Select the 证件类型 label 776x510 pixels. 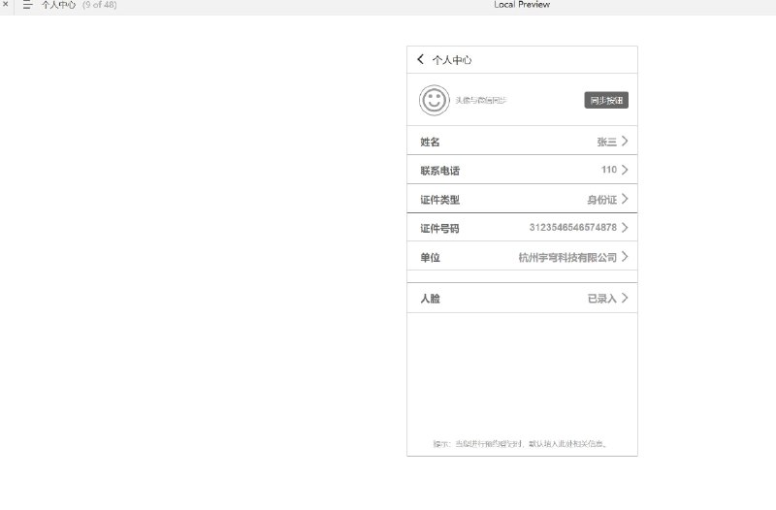pyautogui.click(x=440, y=200)
